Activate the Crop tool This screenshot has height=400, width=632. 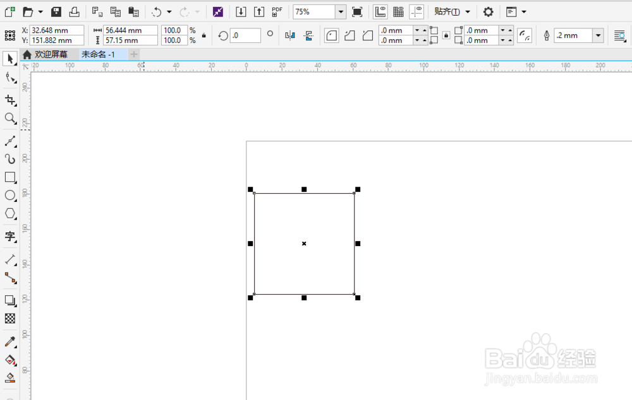(10, 100)
